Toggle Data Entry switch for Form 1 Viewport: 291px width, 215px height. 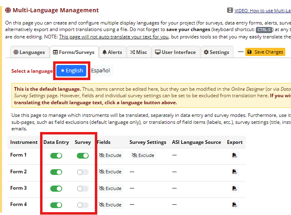click(x=56, y=156)
